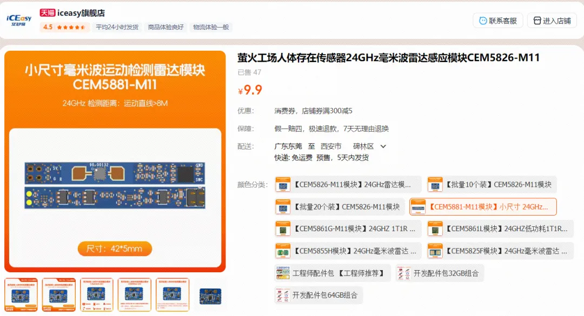Select option 【CEM5825F模块】24GHz毫米波雷达

click(500, 251)
